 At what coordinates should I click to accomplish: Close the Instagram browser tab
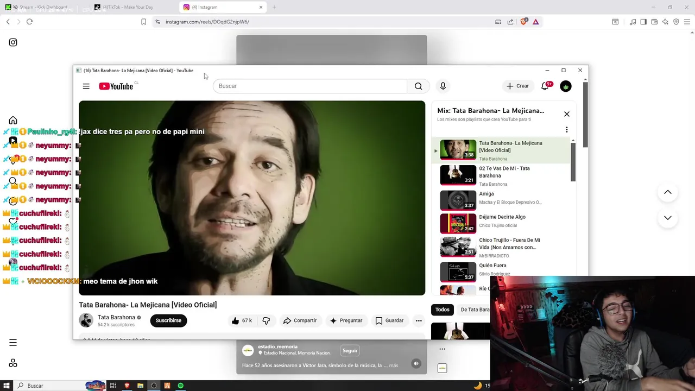pyautogui.click(x=261, y=7)
